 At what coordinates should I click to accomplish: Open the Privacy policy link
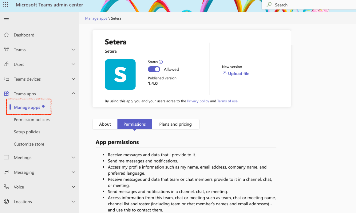tap(198, 101)
